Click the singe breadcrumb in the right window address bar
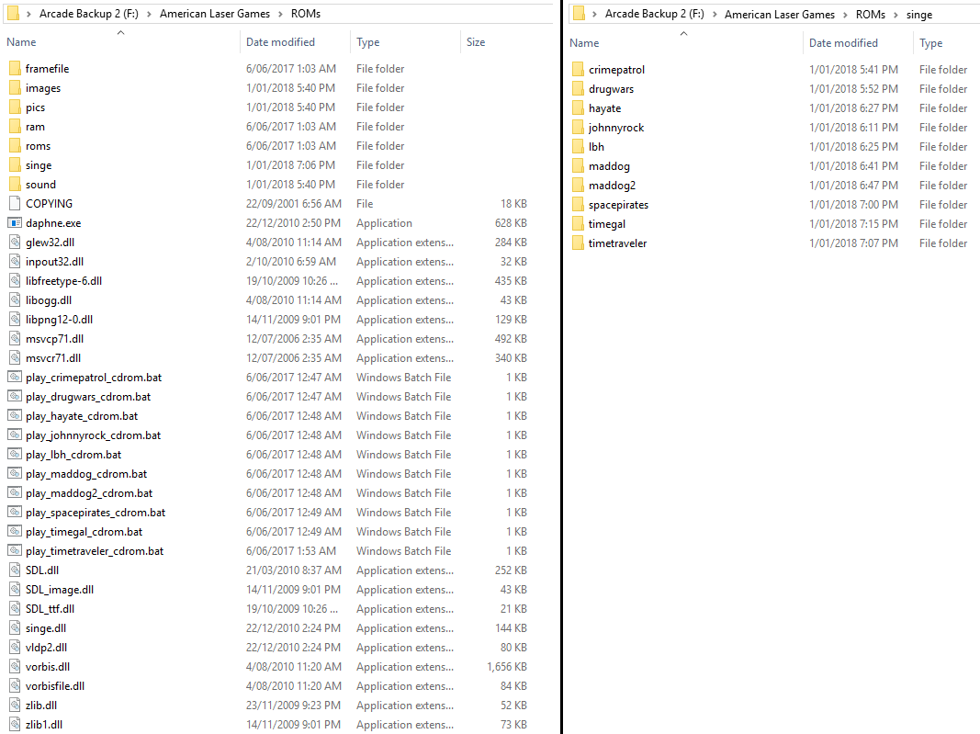Viewport: 980px width, 734px height. pyautogui.click(x=919, y=15)
